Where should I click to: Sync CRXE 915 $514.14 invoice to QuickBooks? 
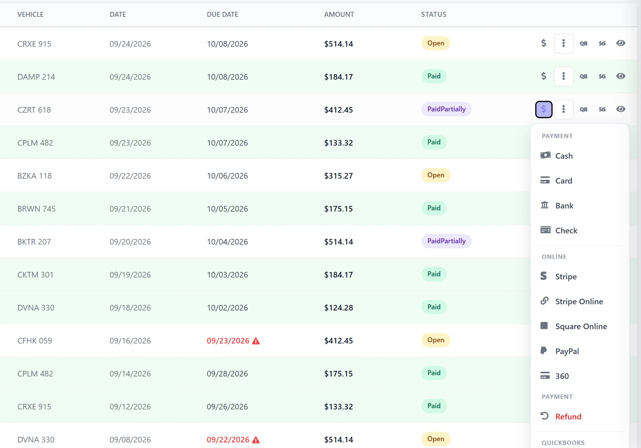pos(583,44)
